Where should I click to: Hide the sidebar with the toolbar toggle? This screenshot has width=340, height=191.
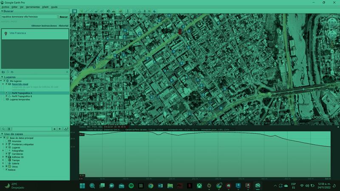click(x=74, y=11)
